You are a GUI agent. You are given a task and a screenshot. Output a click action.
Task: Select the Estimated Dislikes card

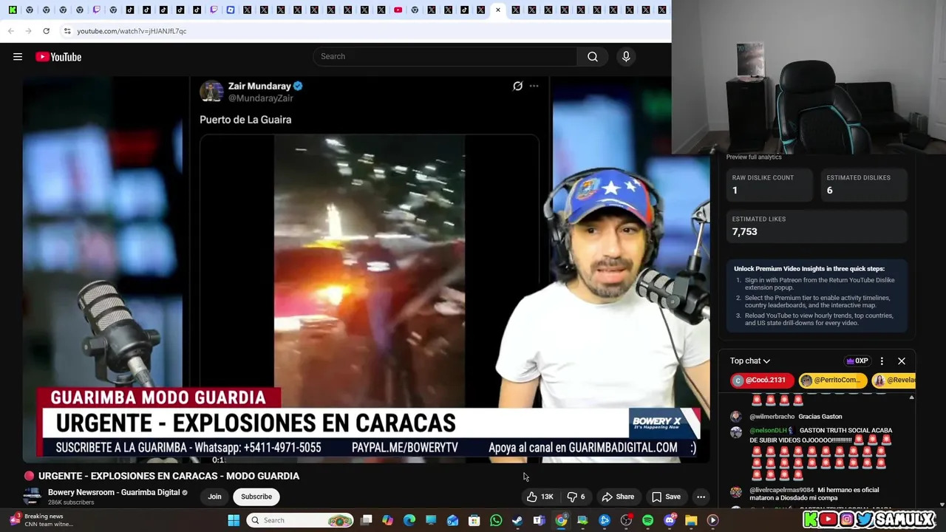tap(862, 185)
